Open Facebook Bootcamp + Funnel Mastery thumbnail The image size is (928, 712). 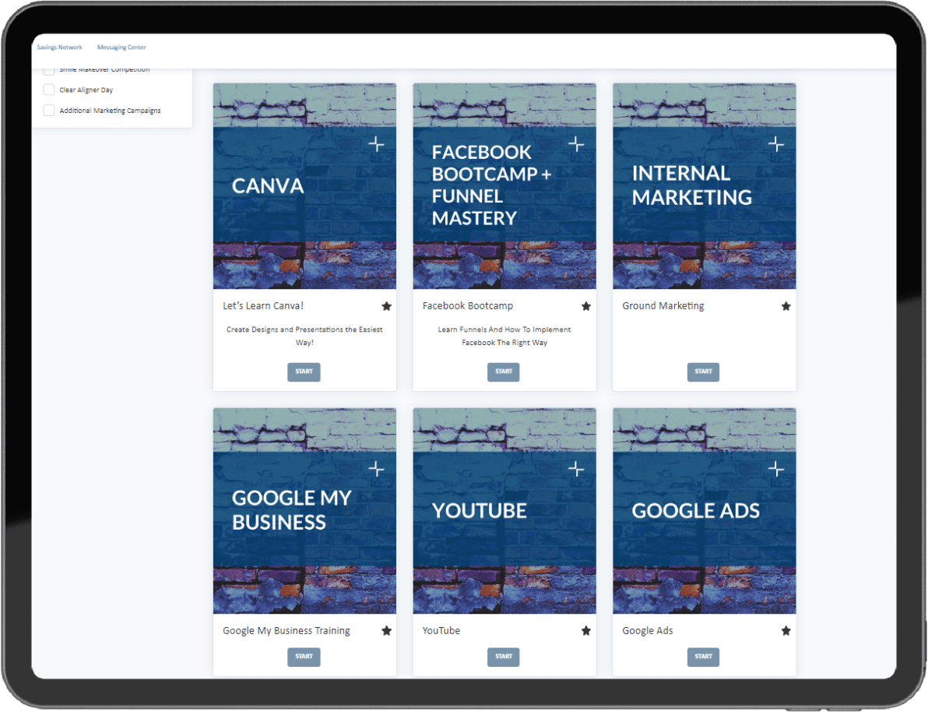tap(504, 186)
